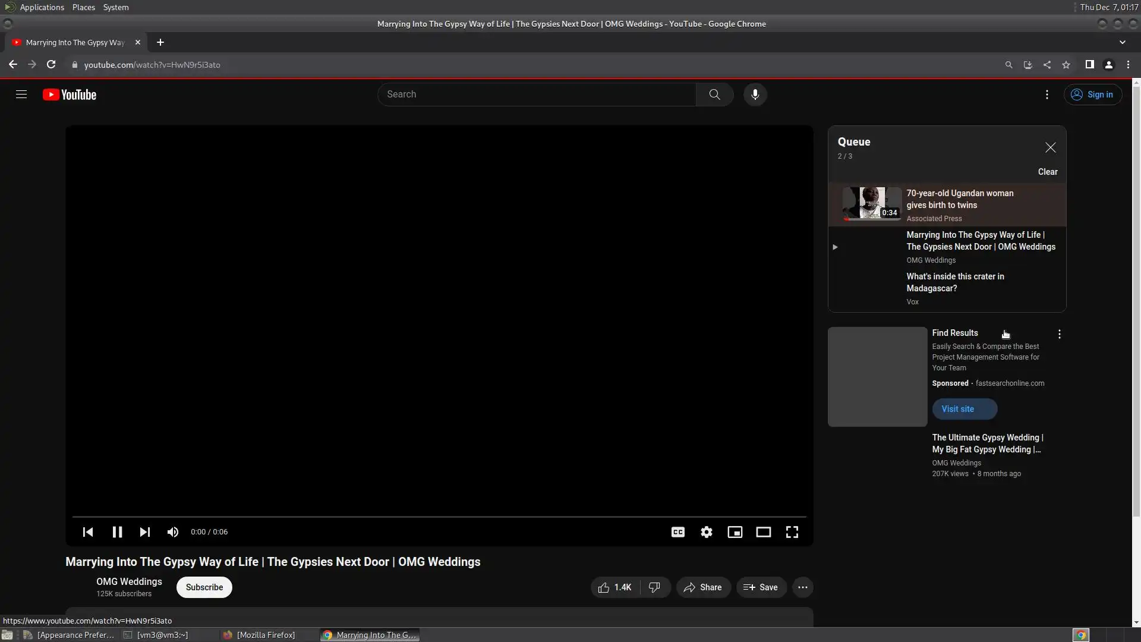Open player settings gear
This screenshot has width=1141, height=642.
click(706, 532)
